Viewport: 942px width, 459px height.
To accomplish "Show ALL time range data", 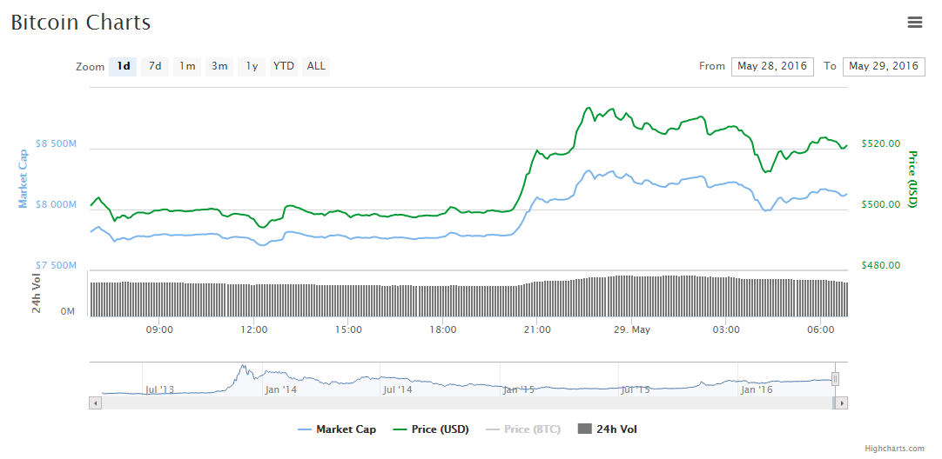I will pos(316,66).
